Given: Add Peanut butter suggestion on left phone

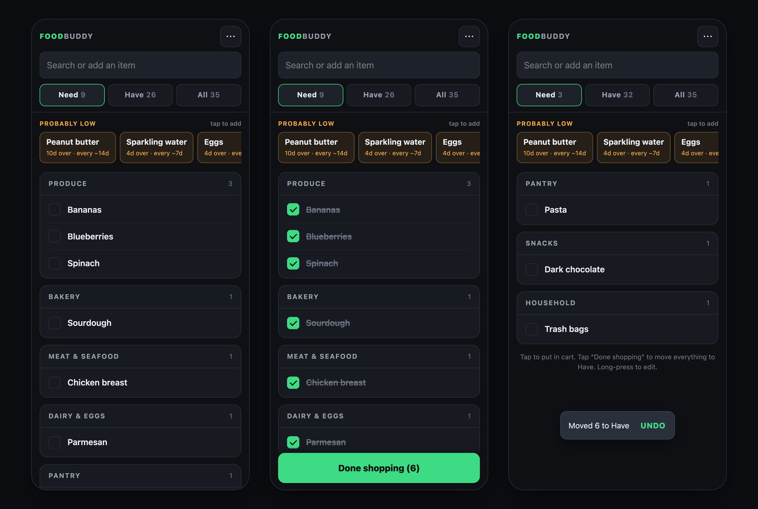Looking at the screenshot, I should coord(77,147).
